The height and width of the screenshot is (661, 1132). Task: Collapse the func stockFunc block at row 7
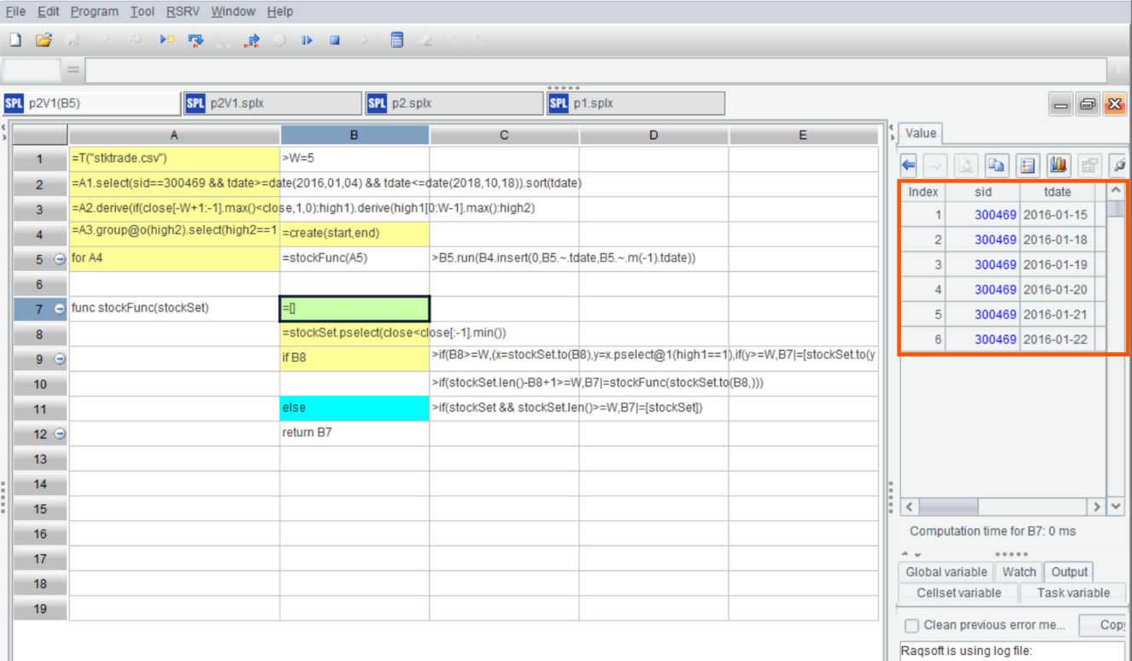coord(60,309)
